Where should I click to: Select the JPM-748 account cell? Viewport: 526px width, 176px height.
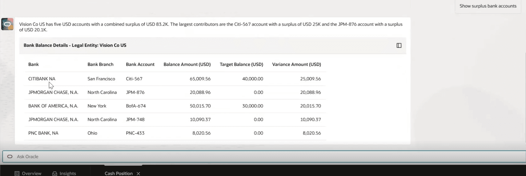(x=135, y=119)
